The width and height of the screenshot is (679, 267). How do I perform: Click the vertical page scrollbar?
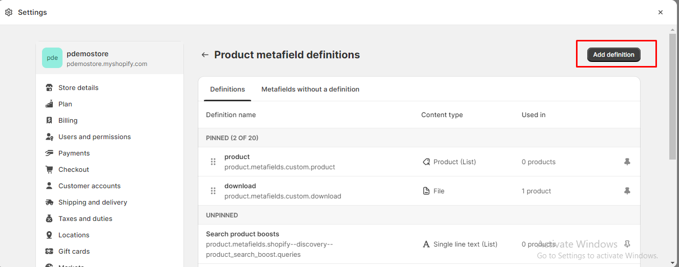coord(672,97)
